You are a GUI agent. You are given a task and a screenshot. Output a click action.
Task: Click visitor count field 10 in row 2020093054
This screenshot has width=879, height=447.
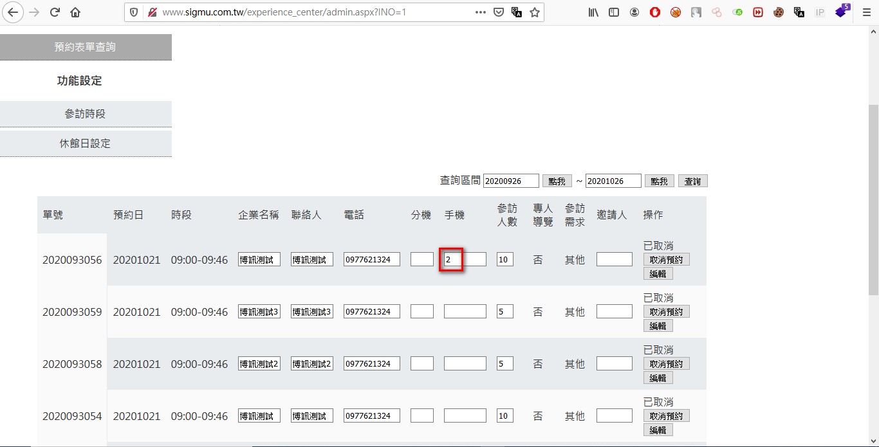pos(505,415)
